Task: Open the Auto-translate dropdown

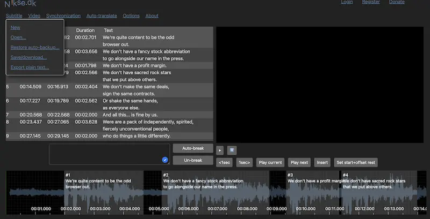Action: pos(102,16)
